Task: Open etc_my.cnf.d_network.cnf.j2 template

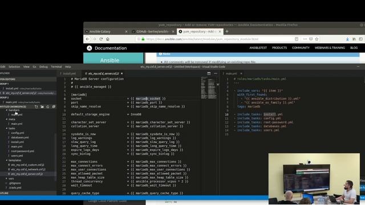Action: pos(28,170)
